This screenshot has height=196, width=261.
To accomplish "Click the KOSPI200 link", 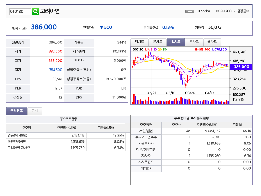I will [x=224, y=11].
